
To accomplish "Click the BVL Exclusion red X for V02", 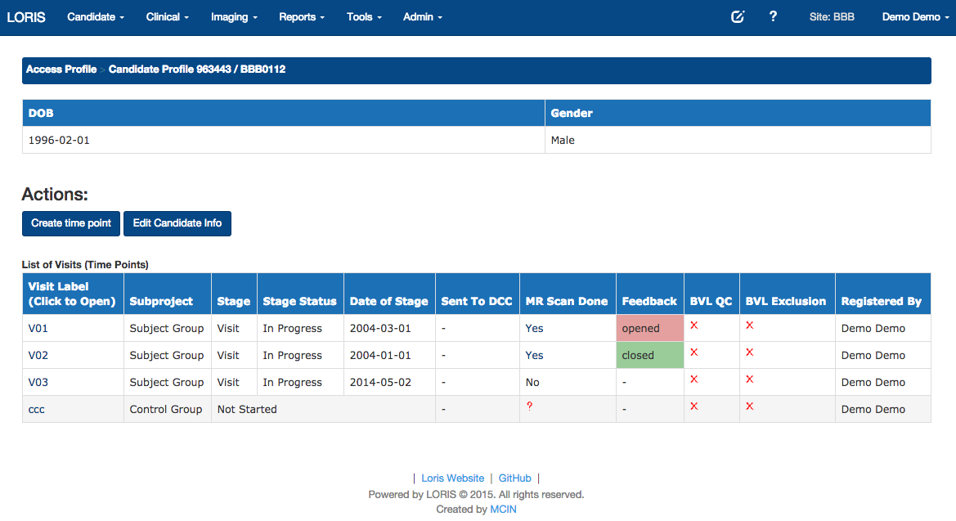I will pos(749,353).
